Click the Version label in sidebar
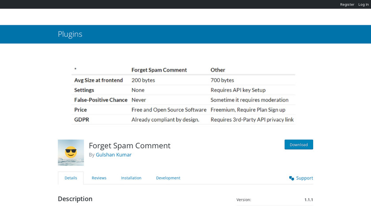 pos(244,200)
